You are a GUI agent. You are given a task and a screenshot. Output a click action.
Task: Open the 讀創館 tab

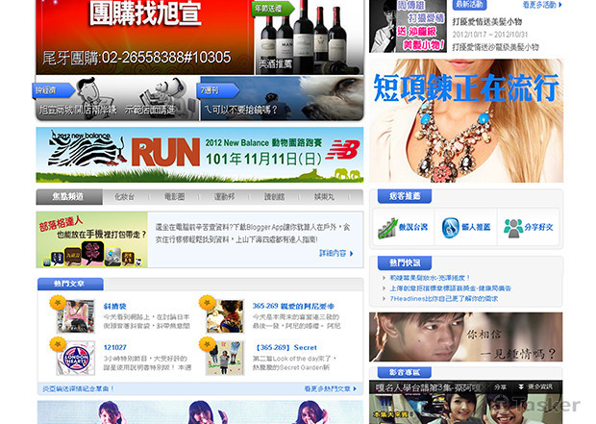(x=274, y=196)
